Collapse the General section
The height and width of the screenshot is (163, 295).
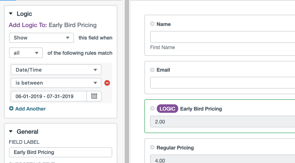(11, 131)
